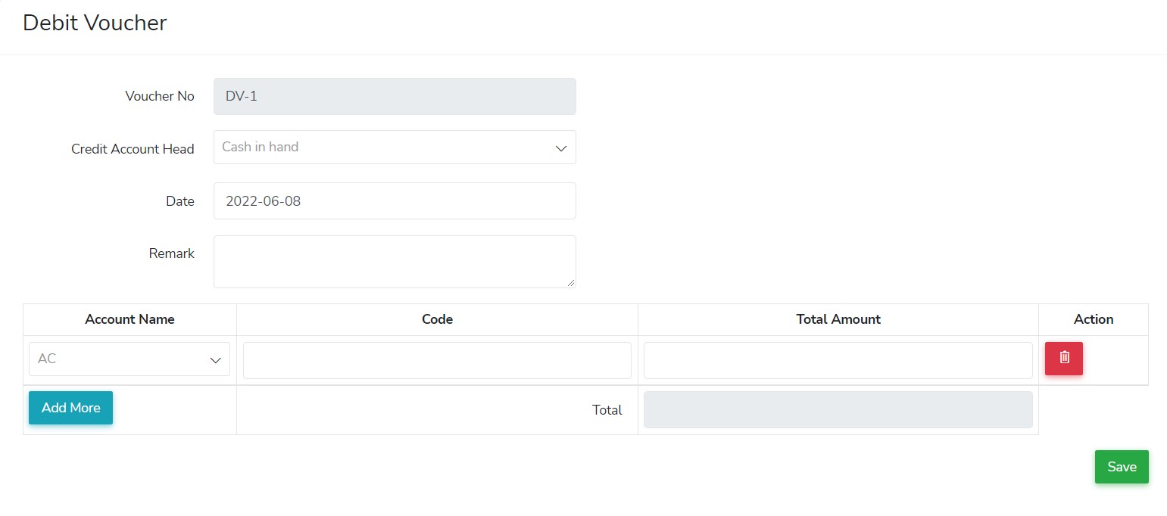Click the Debit Voucher page heading
The height and width of the screenshot is (516, 1167).
point(95,23)
